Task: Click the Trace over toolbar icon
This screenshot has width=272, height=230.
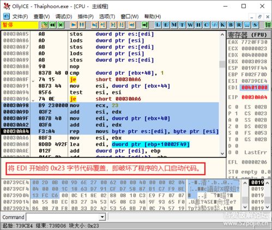Action: point(121,25)
